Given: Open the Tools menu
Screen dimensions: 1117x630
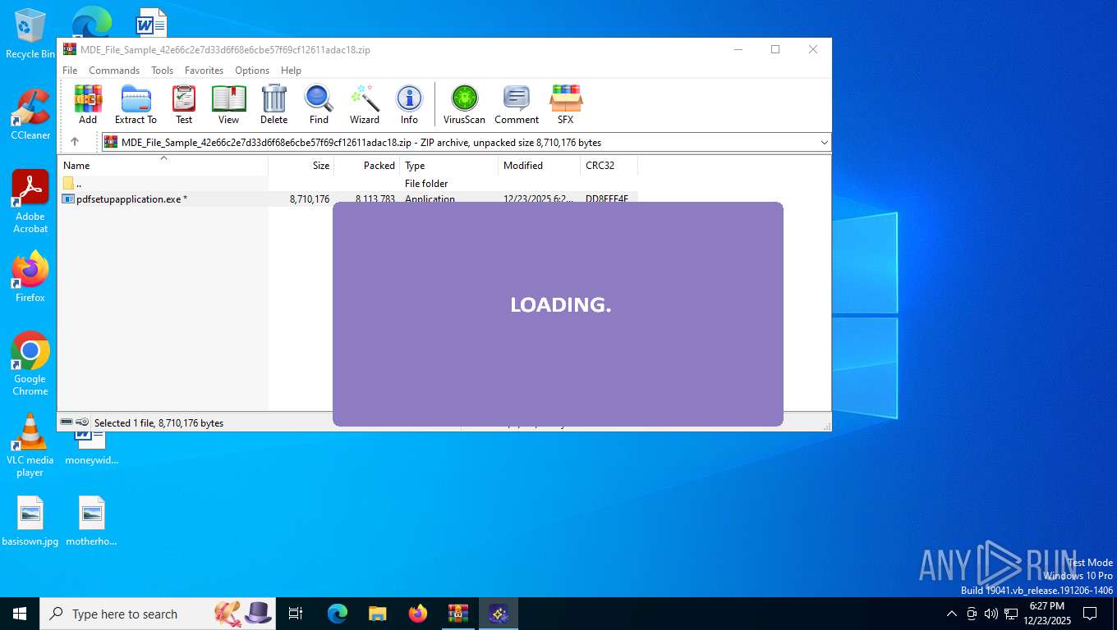Looking at the screenshot, I should coord(162,71).
